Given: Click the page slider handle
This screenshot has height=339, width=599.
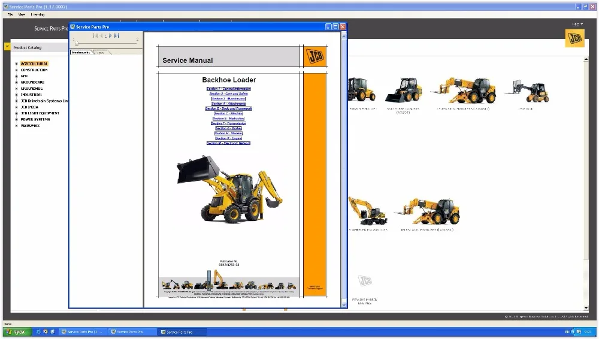Looking at the screenshot, I should click(x=77, y=43).
